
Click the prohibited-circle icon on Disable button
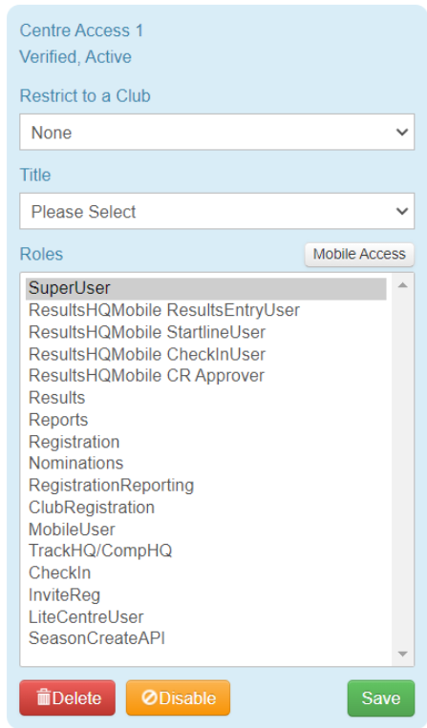[149, 697]
